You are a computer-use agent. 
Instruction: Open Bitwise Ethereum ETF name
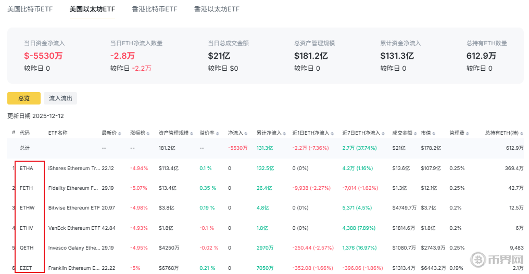(x=73, y=207)
